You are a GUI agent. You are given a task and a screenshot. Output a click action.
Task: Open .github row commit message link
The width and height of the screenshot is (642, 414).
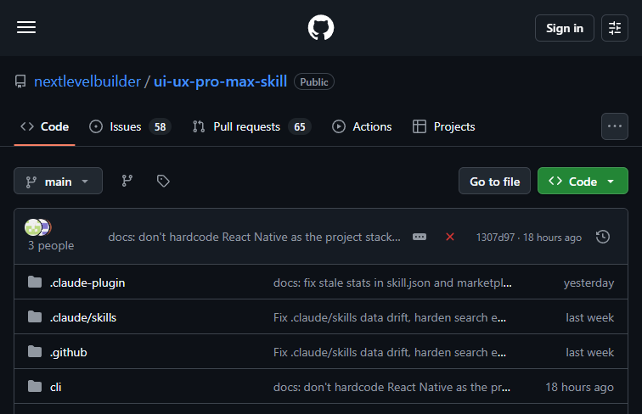390,352
